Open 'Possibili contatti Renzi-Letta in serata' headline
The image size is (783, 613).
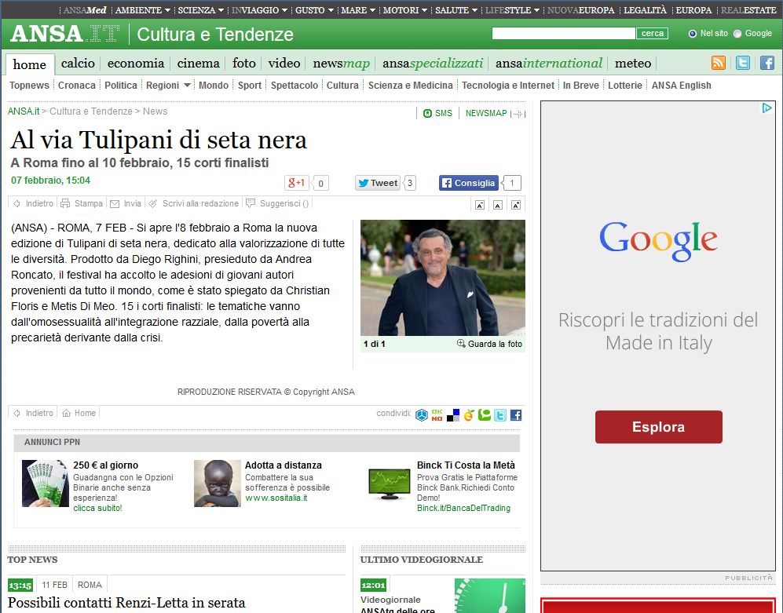click(126, 603)
